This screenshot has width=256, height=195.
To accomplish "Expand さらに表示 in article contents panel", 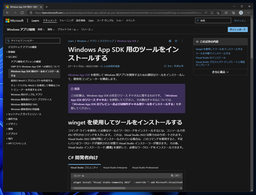I will tap(220, 72).
